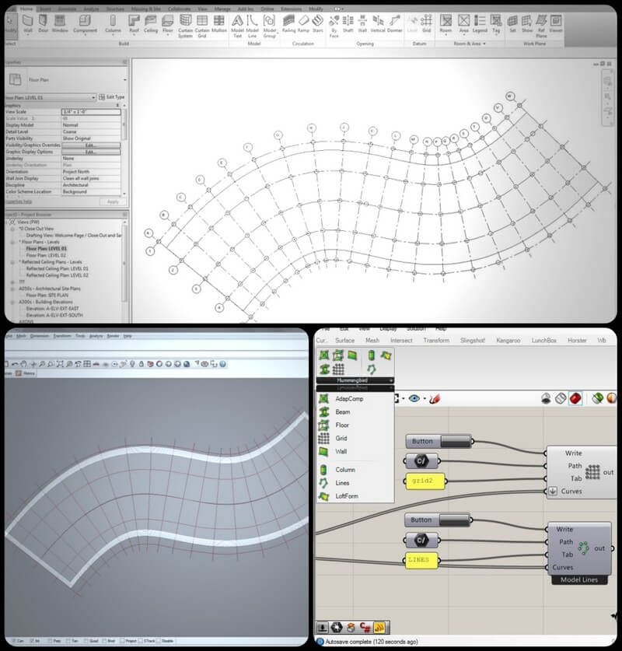
Task: Open the Floor Plan type selector dropdown
Action: (x=124, y=79)
